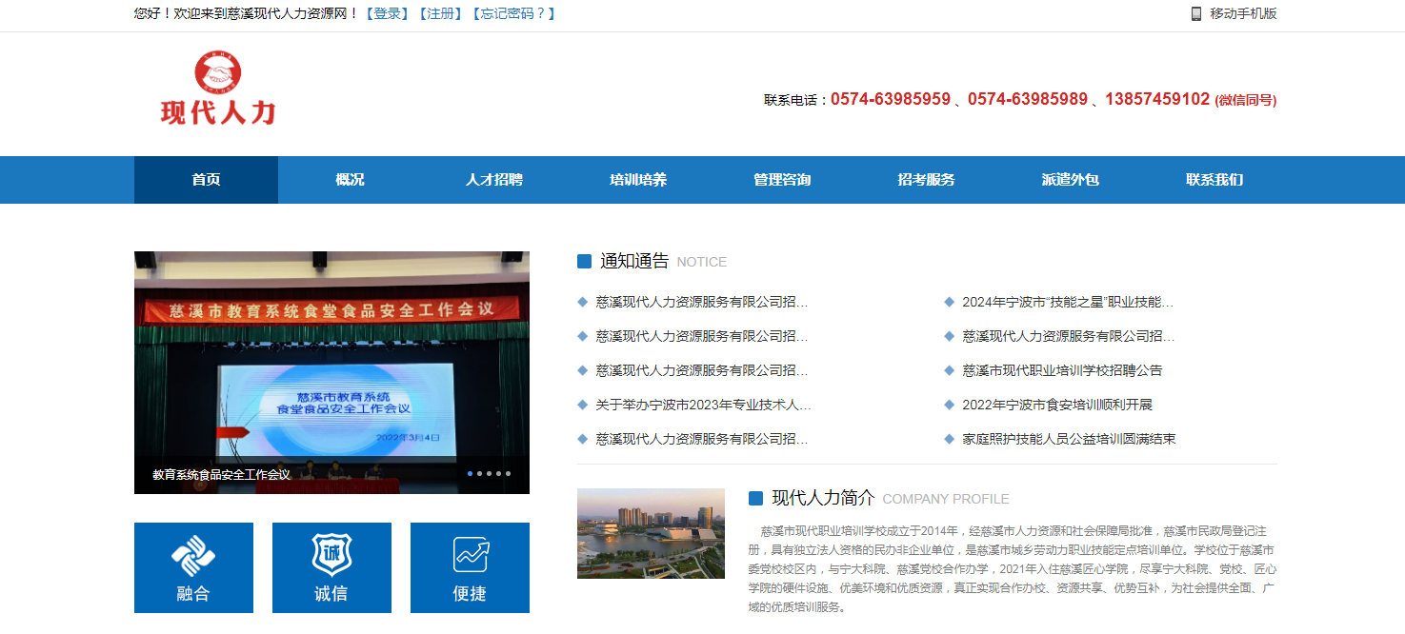Click the 注册 register link
The image size is (1405, 634).
point(440,13)
